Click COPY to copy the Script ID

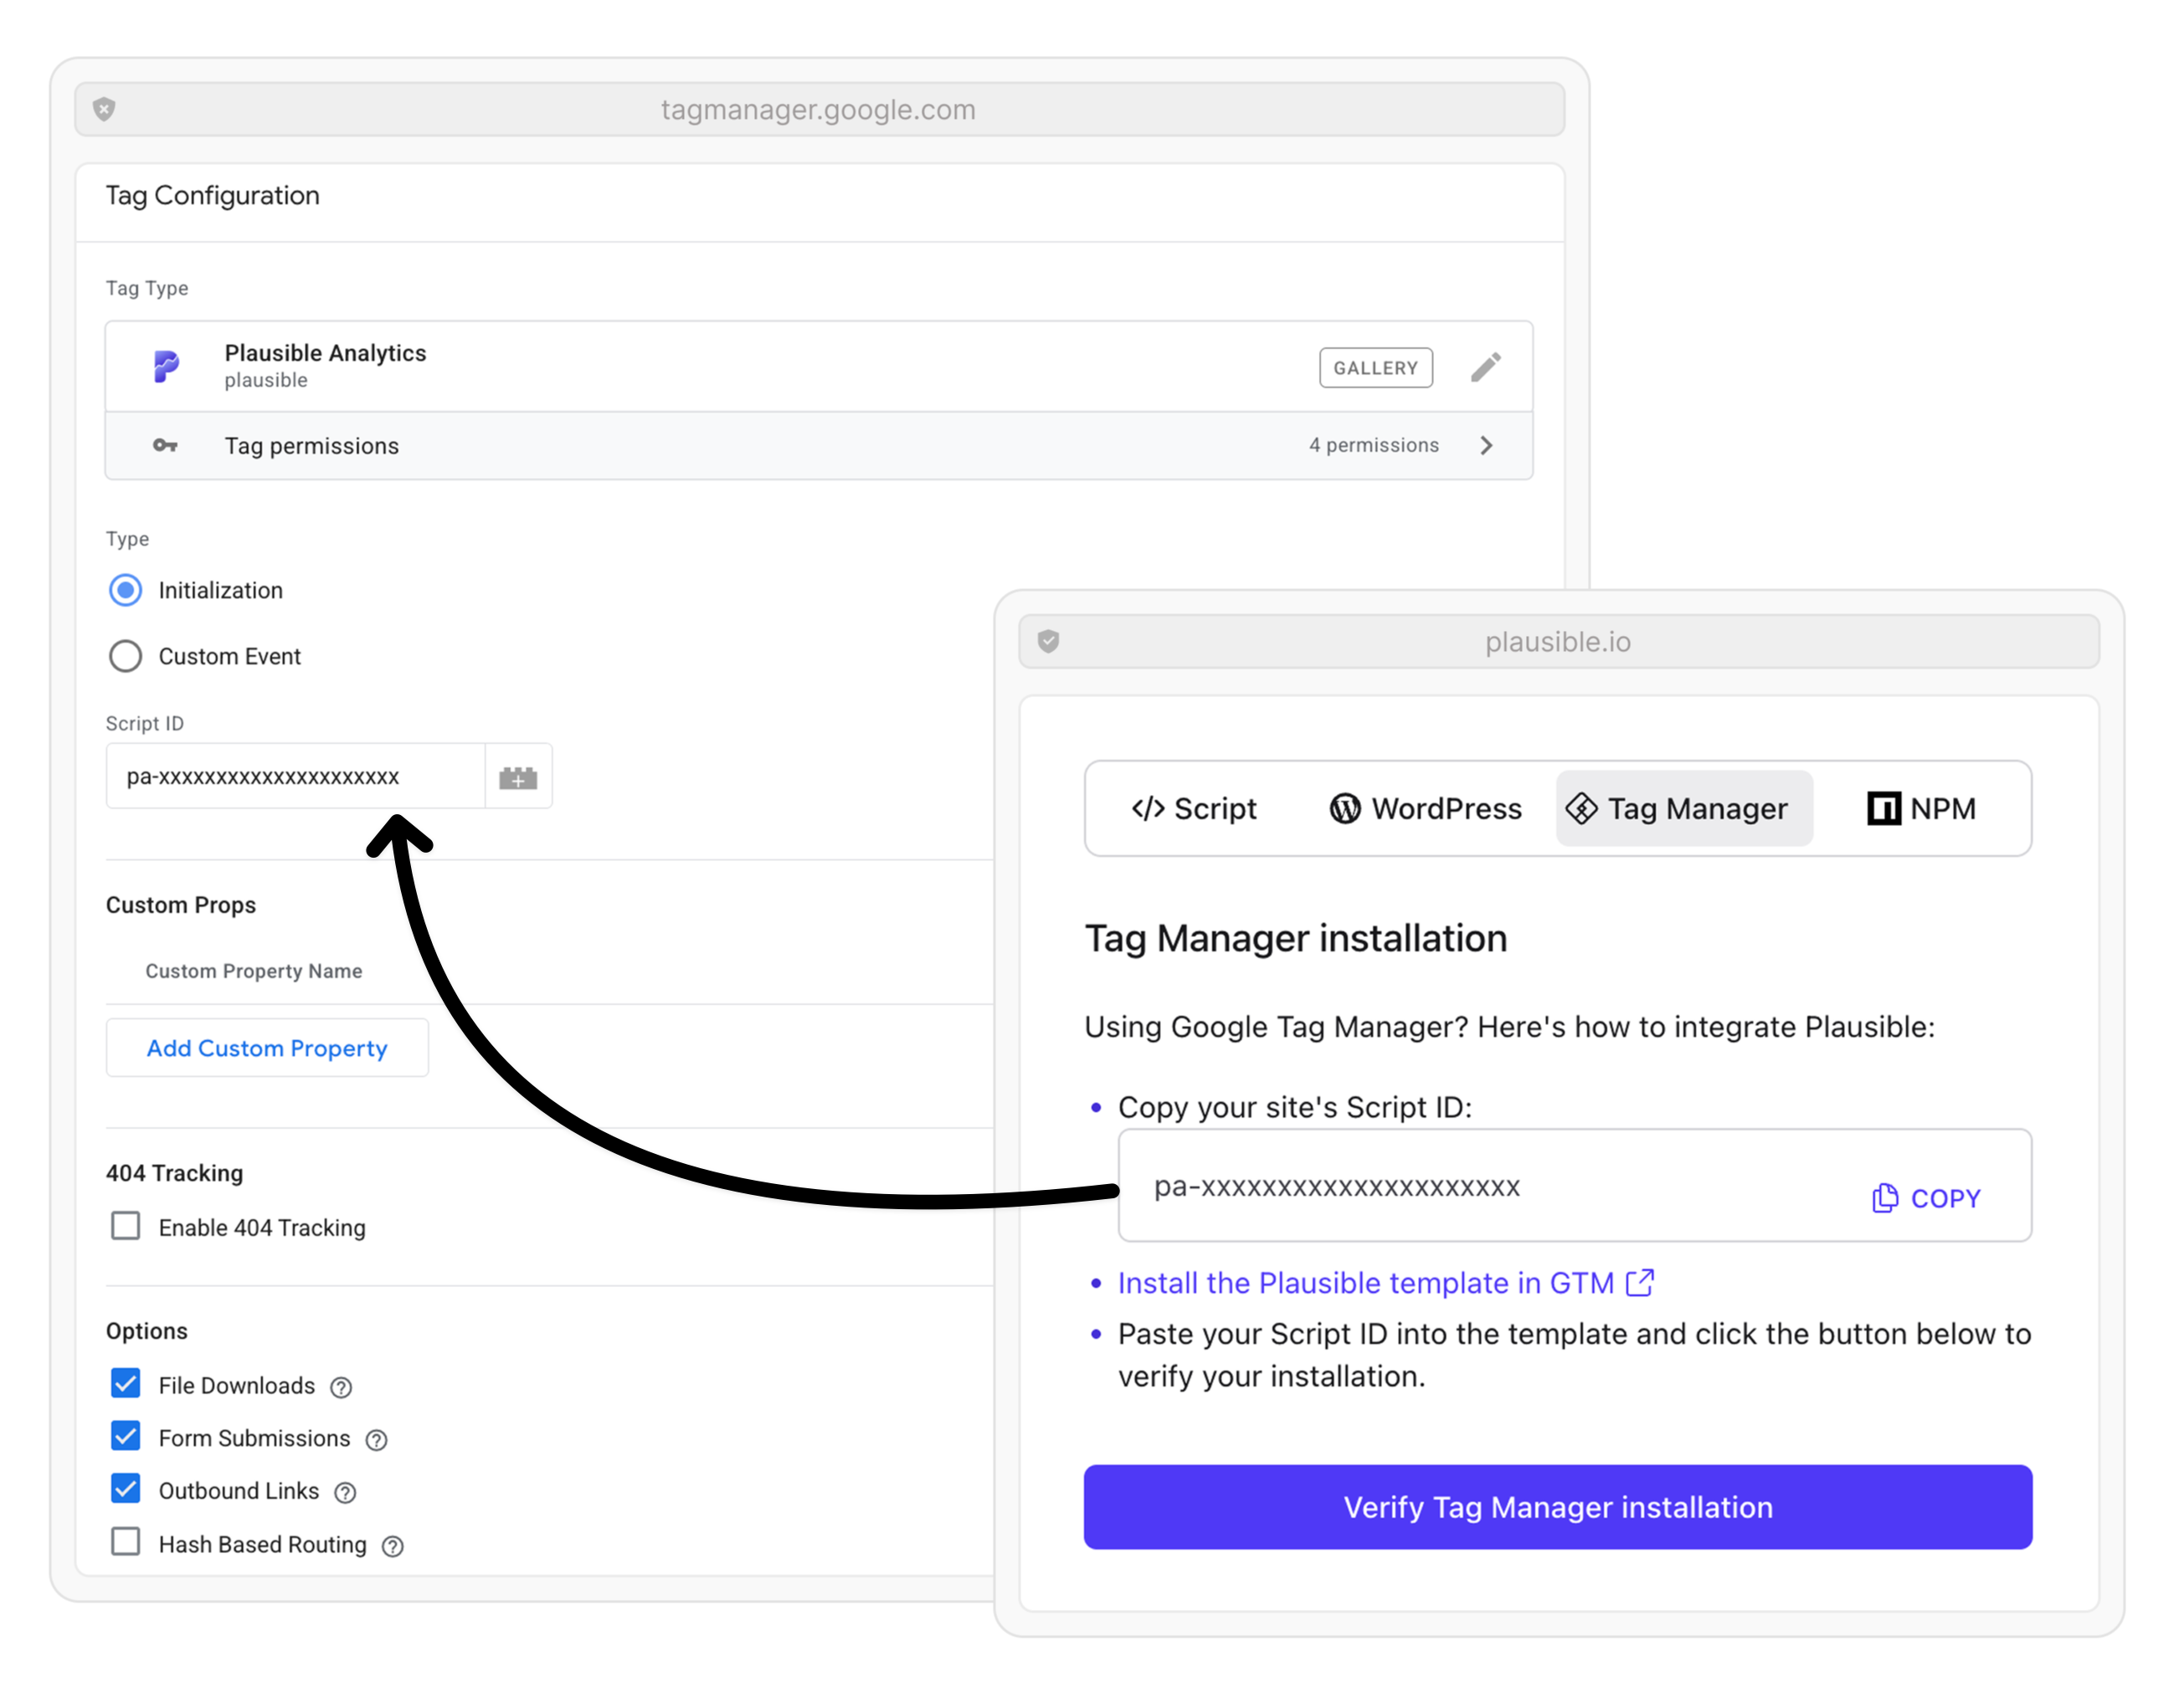click(1926, 1198)
